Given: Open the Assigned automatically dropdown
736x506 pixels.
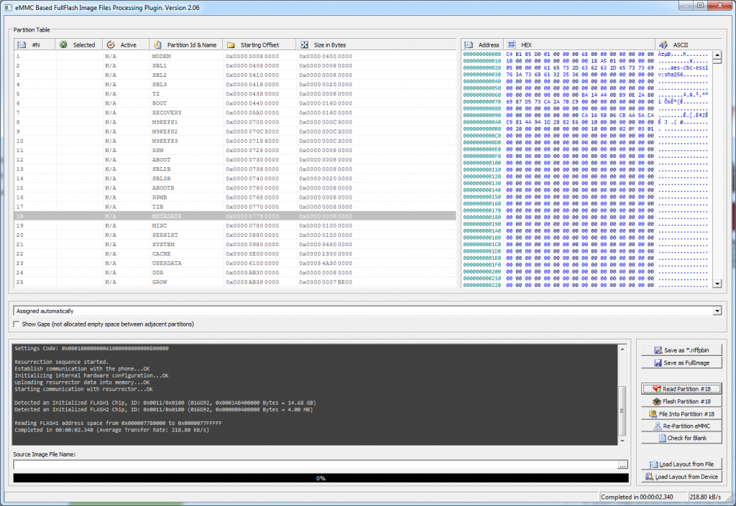Looking at the screenshot, I should [717, 311].
